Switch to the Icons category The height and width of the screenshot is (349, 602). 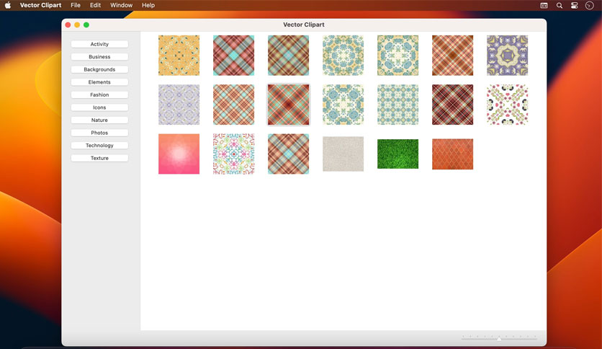99,107
